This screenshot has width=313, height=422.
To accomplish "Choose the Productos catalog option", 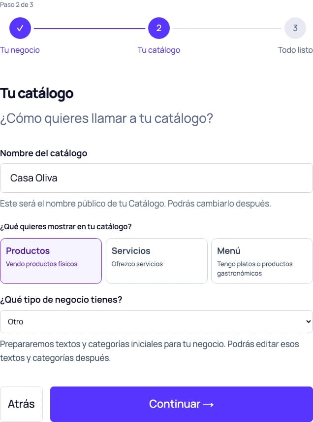I will 51,261.
